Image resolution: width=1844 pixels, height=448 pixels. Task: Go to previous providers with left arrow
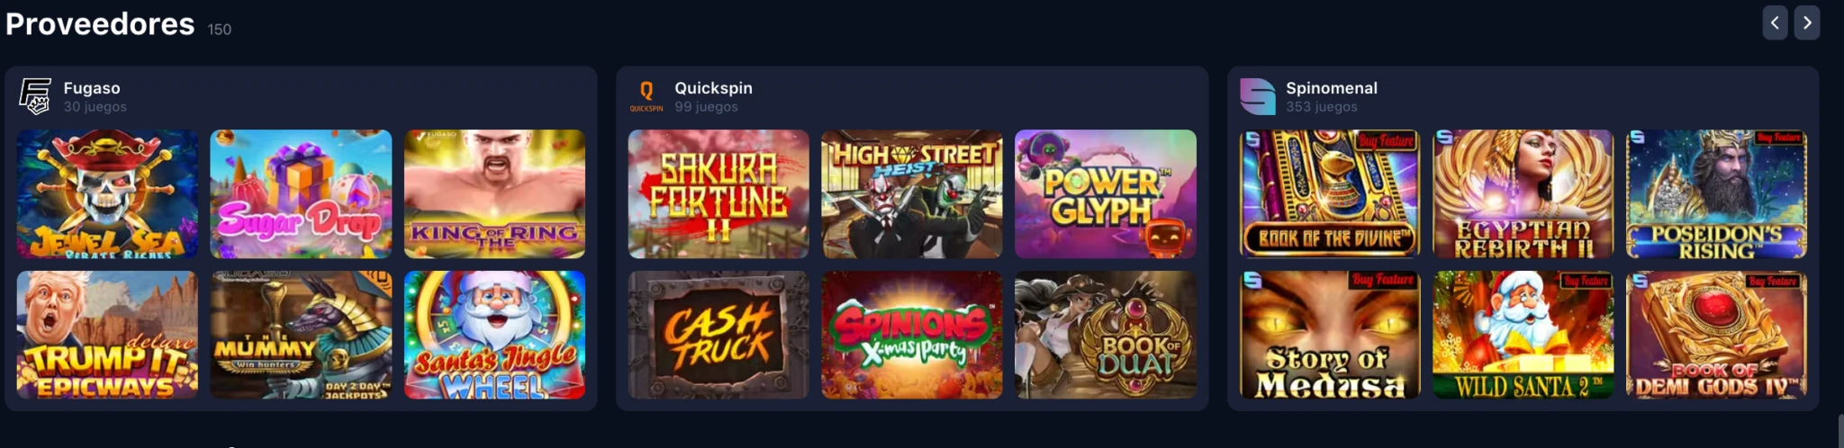(1775, 23)
